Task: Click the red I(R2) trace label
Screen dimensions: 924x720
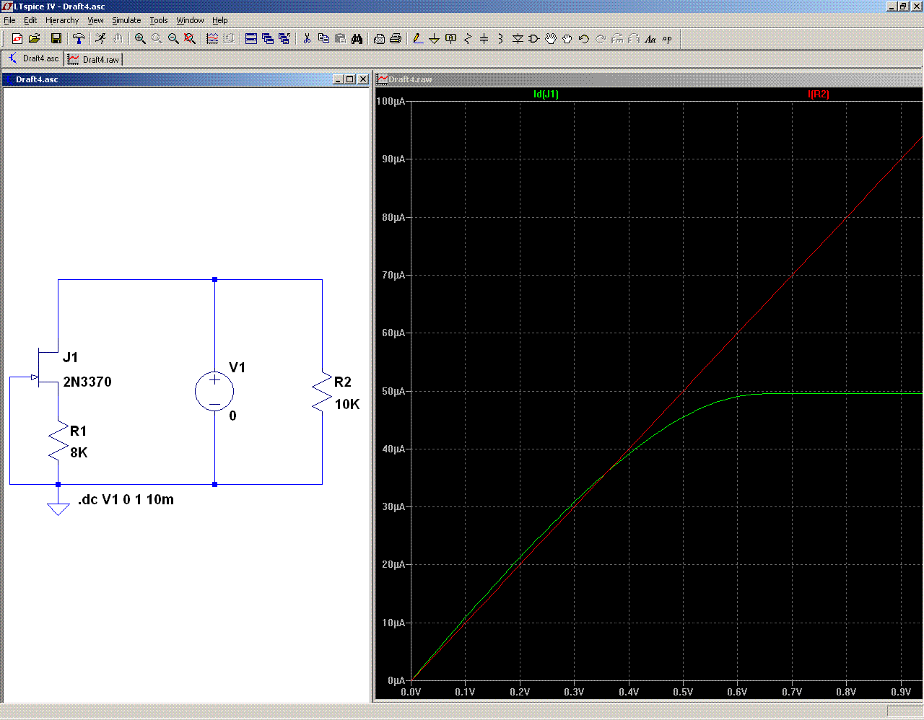Action: click(x=818, y=95)
